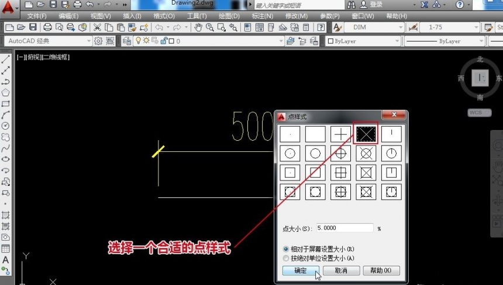Click the Plot printer icon in toolbar
The height and width of the screenshot is (285, 503).
(x=48, y=27)
